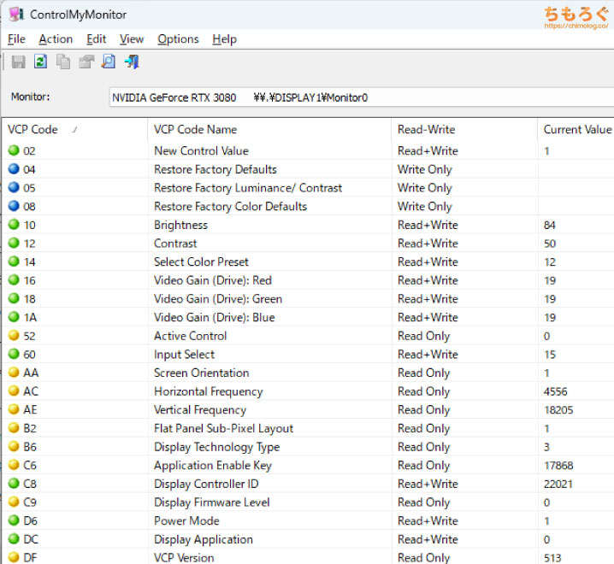The width and height of the screenshot is (614, 564).
Task: Open the Options menu
Action: (x=178, y=39)
